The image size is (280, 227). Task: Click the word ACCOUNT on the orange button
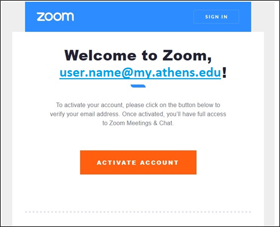point(159,162)
